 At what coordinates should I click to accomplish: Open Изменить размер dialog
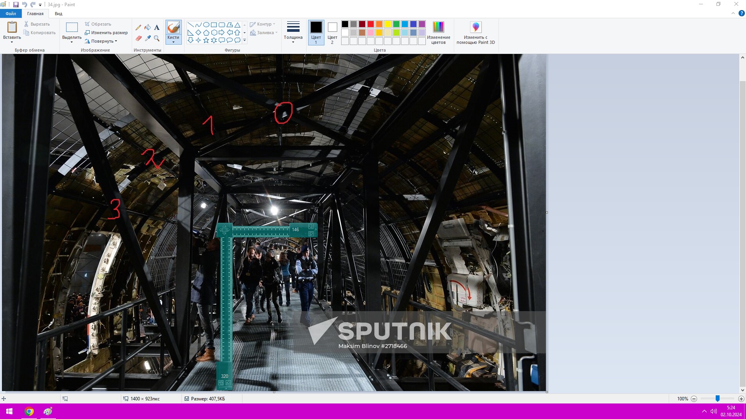coord(106,33)
